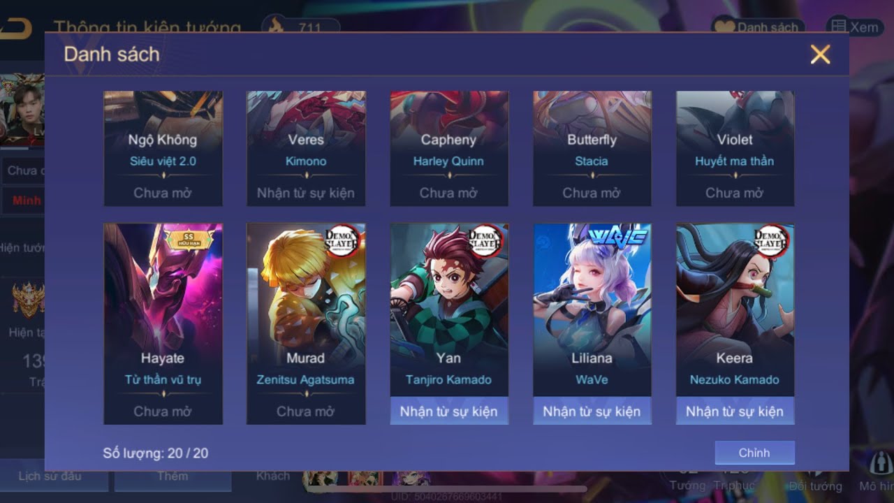
Task: Open the Ngộ Không Siêu việt 2.0 card
Action: pos(163,148)
